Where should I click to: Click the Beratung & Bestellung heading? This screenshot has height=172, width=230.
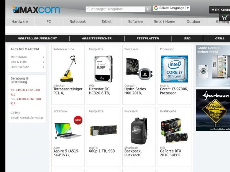click(20, 80)
